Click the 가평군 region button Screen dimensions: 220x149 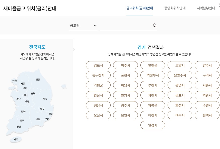click(98, 85)
